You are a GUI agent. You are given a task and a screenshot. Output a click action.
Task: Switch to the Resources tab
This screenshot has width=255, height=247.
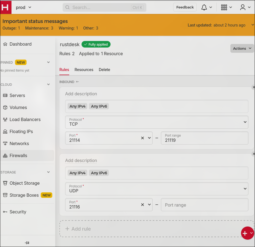[84, 70]
